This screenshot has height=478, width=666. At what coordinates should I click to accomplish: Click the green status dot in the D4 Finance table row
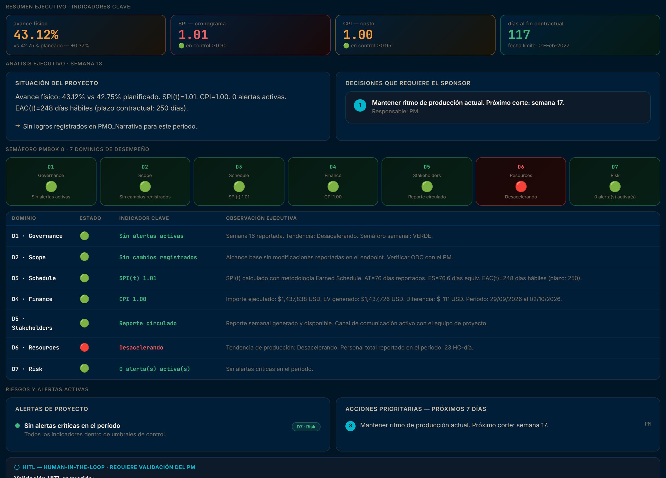click(x=85, y=299)
